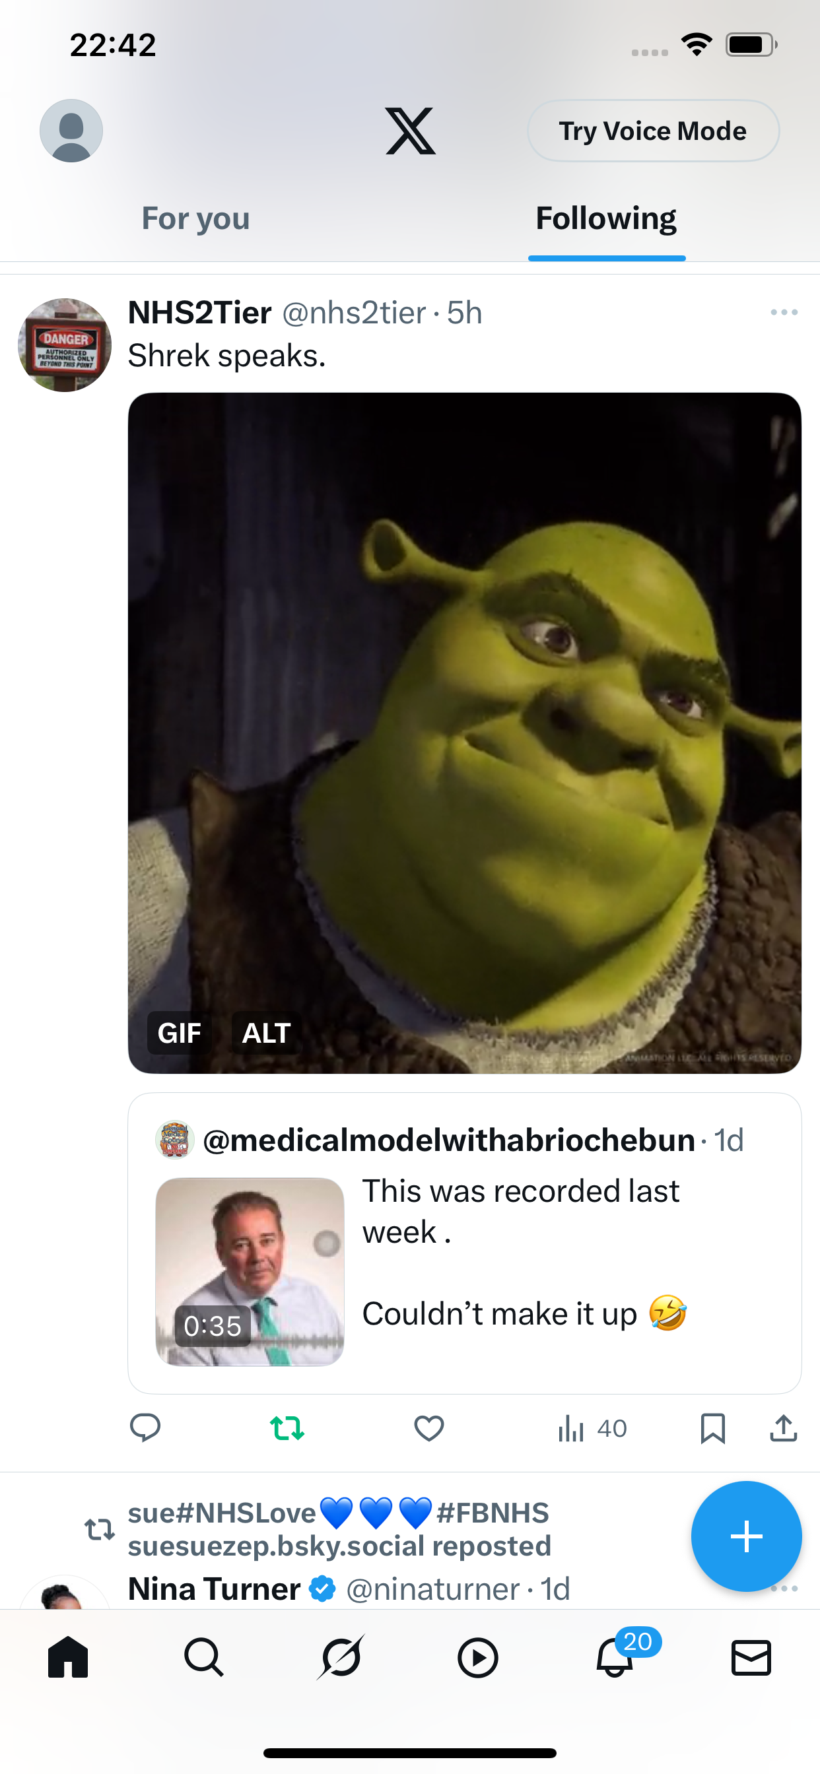Show ALT text on the Shrek GIF
820x1774 pixels.
(266, 1032)
